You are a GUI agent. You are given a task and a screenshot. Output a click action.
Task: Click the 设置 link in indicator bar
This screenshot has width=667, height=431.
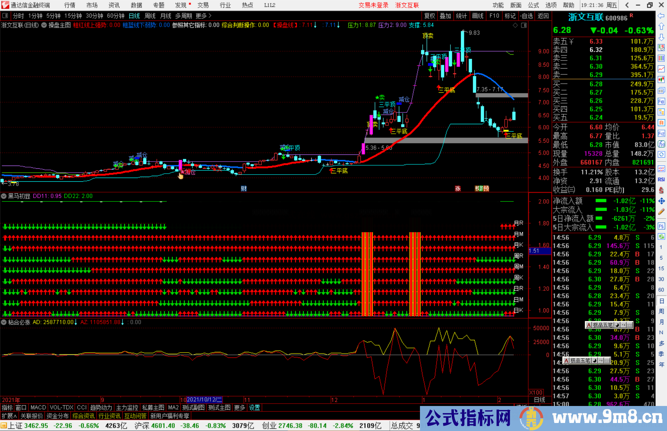pos(254,408)
